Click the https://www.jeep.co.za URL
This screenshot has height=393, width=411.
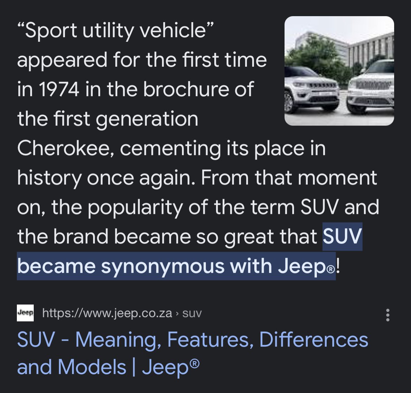pyautogui.click(x=107, y=313)
